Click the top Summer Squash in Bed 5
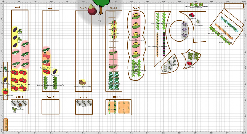Screen dimensions: 247x134 point(136,16)
